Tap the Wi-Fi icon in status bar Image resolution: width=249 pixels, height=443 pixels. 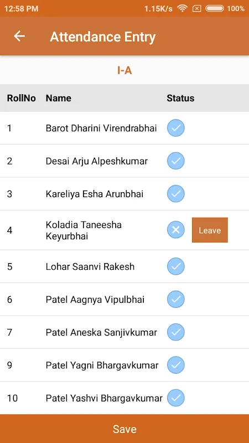click(x=183, y=8)
